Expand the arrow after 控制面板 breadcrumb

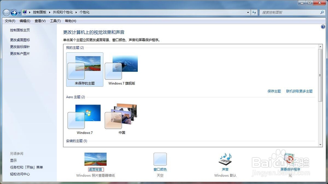pyautogui.click(x=50, y=12)
